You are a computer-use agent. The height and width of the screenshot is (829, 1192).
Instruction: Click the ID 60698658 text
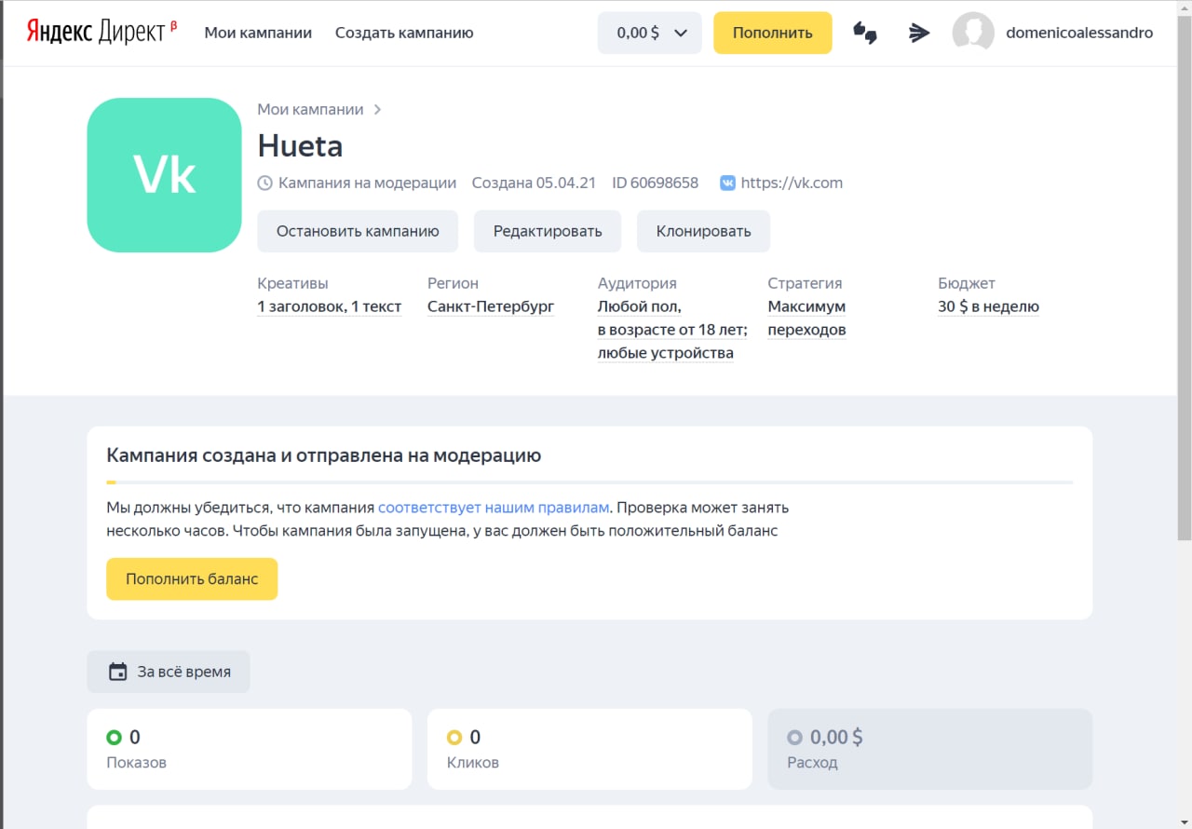(x=655, y=183)
